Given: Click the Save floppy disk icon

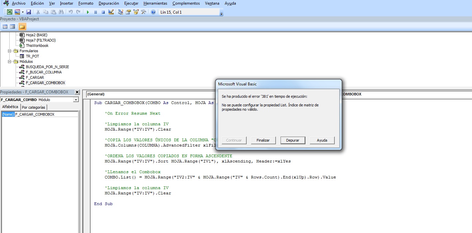Looking at the screenshot, I should tap(29, 12).
